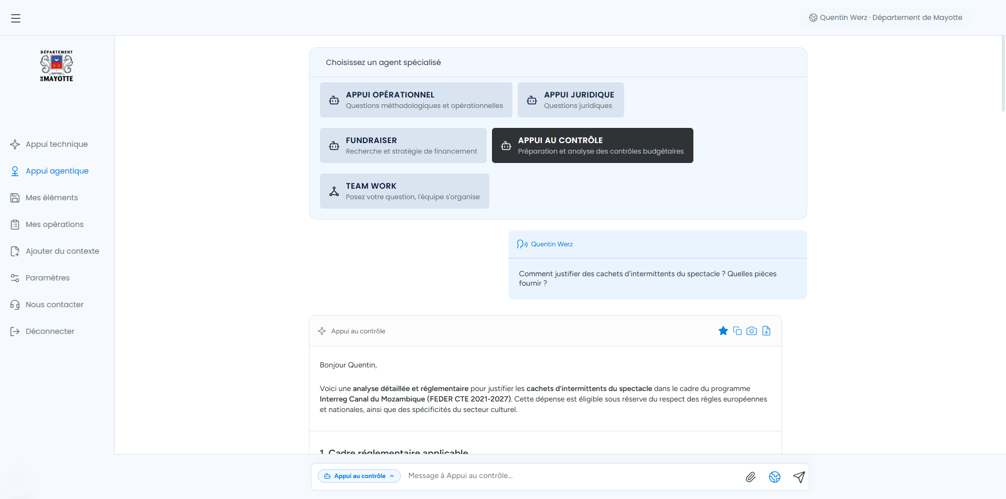Download the response as a file
This screenshot has width=1006, height=499.
coord(766,331)
